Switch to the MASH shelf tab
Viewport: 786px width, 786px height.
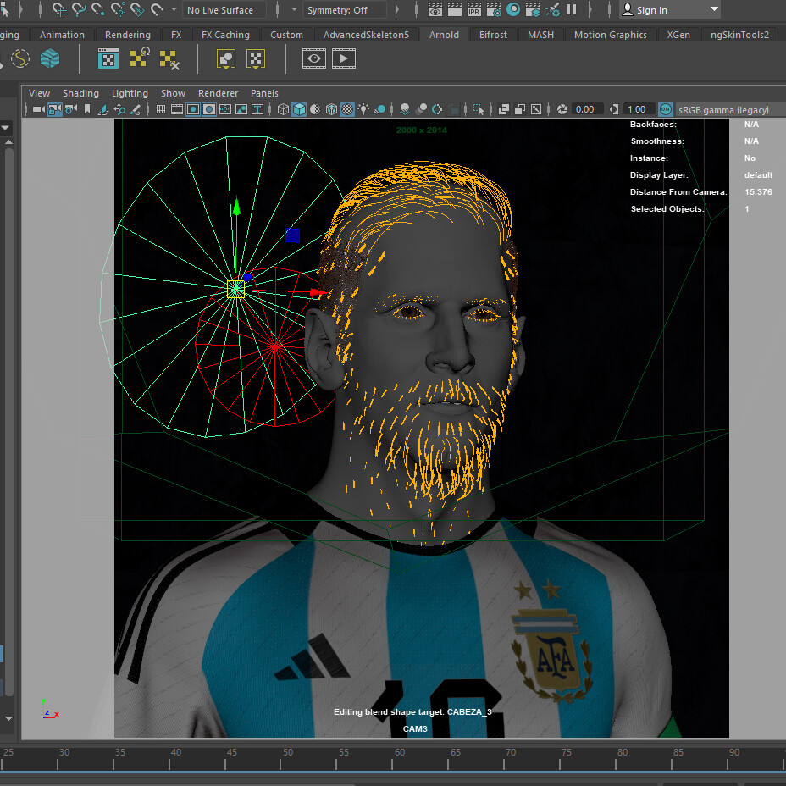click(540, 35)
